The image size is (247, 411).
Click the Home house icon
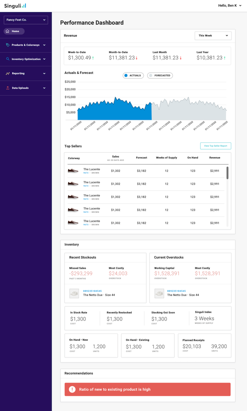click(8, 31)
